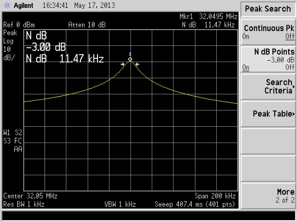Screen dimensions: 297x222
Task: Open the Search Criteria submenu
Action: point(268,87)
